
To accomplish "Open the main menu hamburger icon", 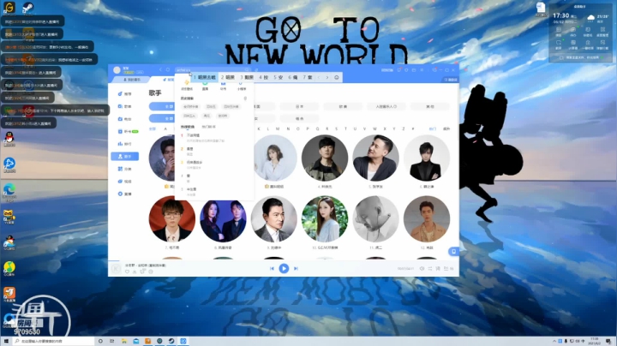I will pyautogui.click(x=422, y=70).
